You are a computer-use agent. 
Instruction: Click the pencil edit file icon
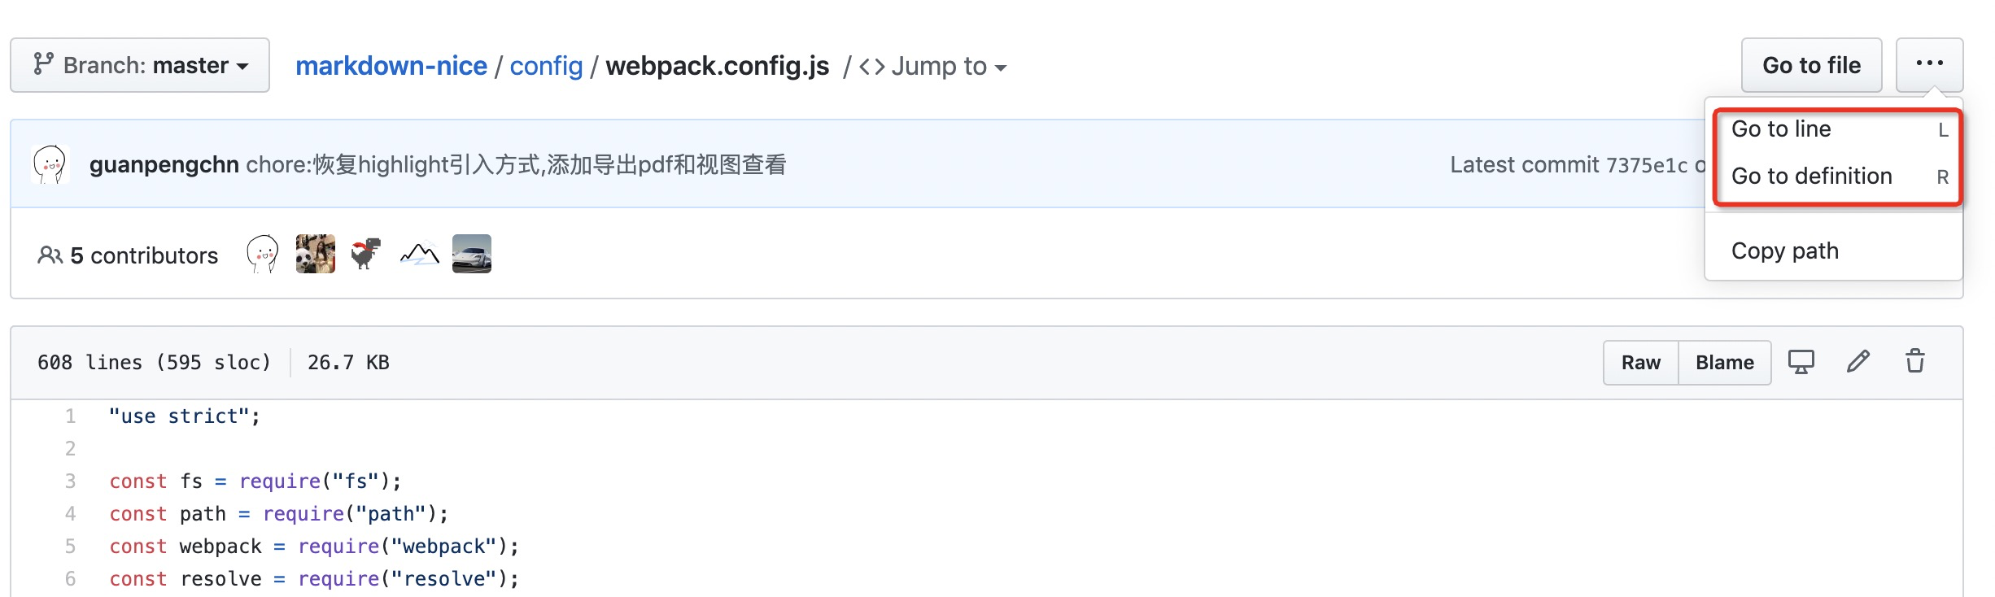point(1857,362)
